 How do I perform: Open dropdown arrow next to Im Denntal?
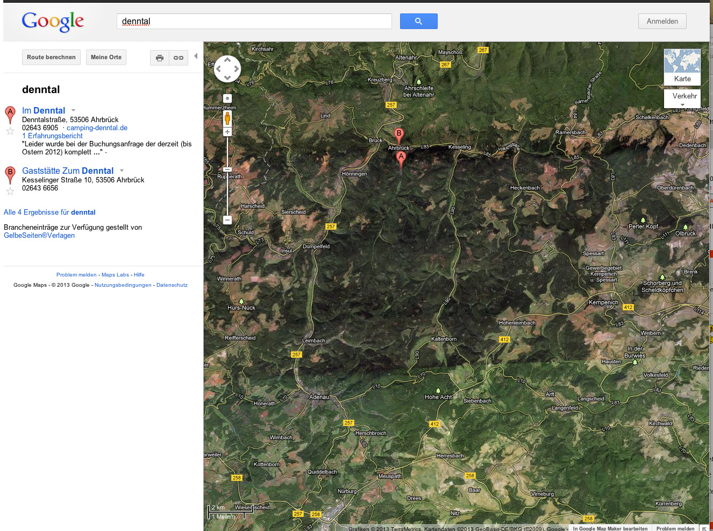click(x=73, y=110)
